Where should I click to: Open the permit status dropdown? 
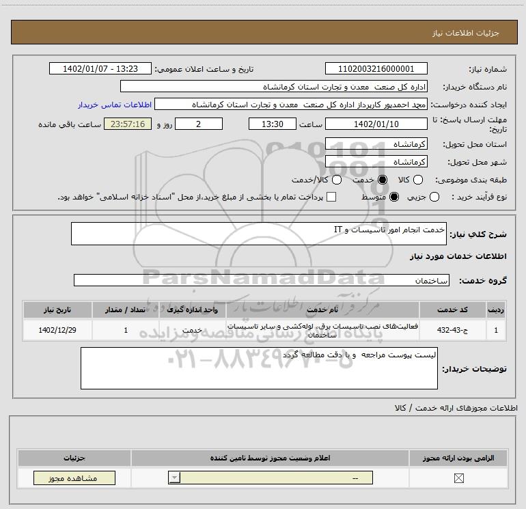(x=271, y=478)
